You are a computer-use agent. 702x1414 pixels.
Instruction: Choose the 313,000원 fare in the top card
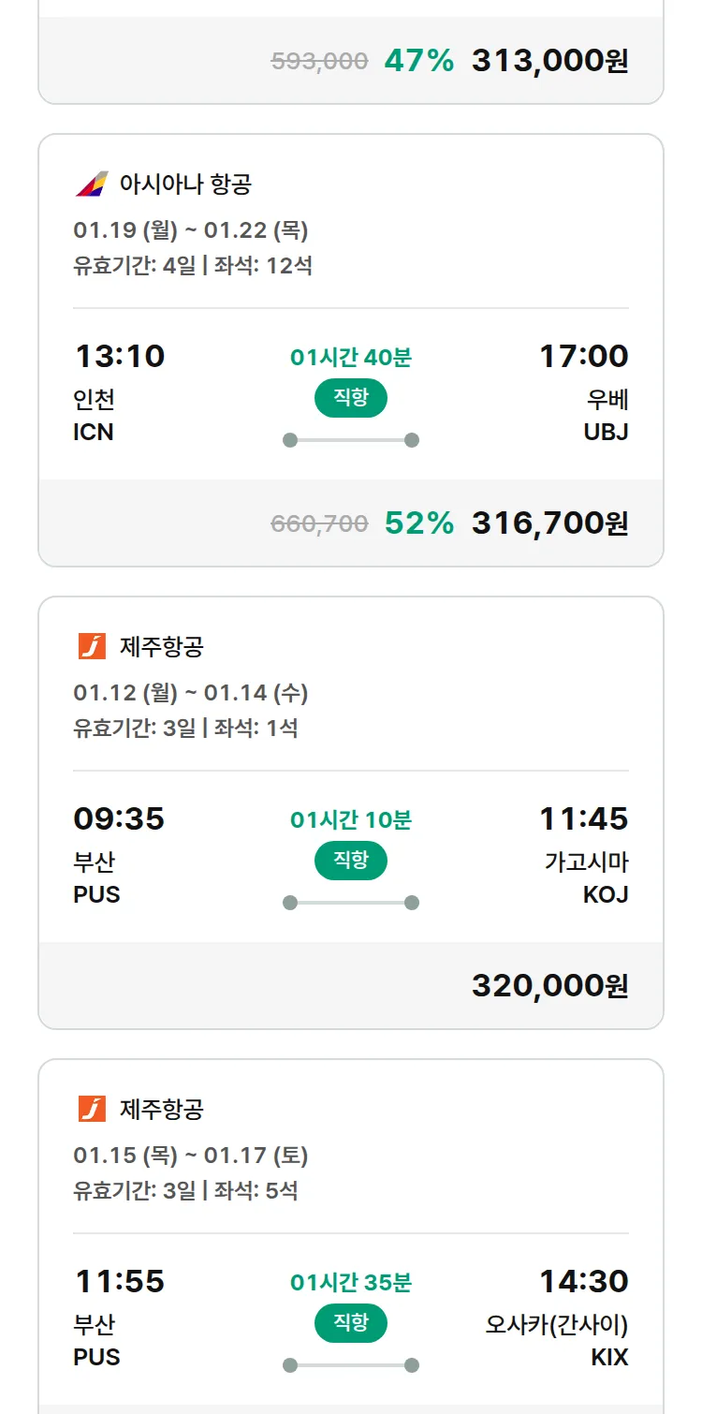tap(549, 61)
